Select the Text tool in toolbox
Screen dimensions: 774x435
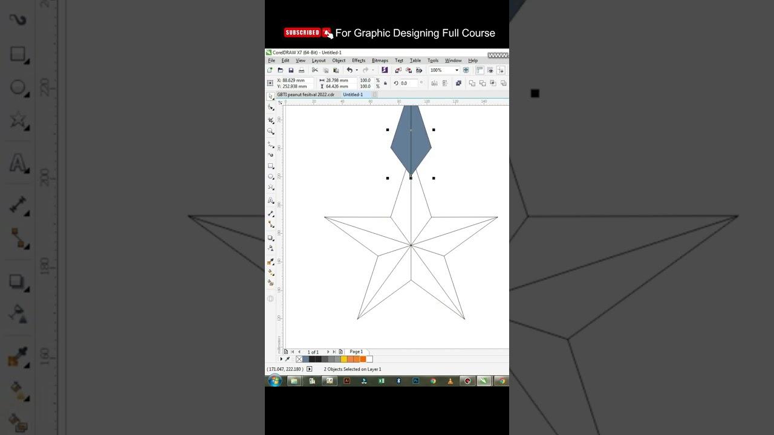270,200
